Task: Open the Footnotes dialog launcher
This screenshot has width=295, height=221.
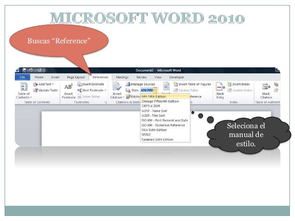Action: click(106, 102)
